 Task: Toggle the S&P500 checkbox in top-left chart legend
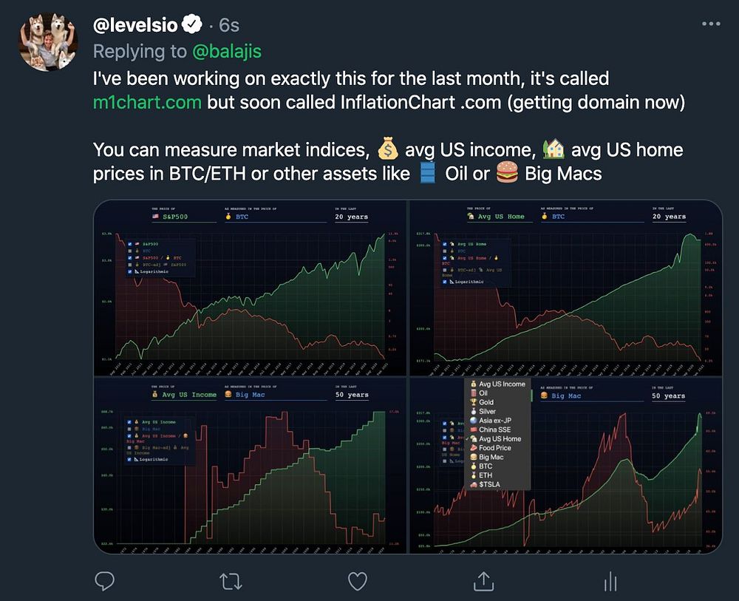click(130, 243)
